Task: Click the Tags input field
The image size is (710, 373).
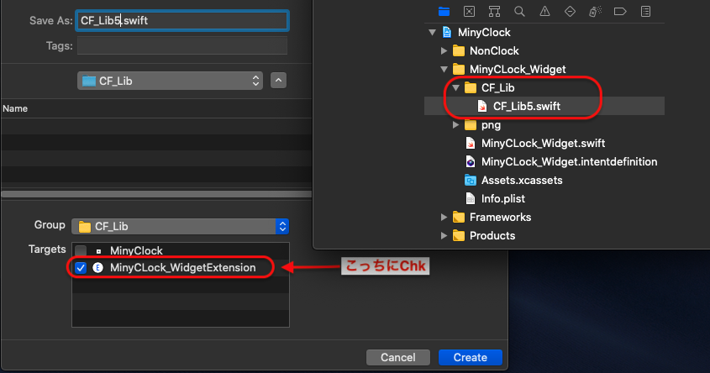Action: [x=182, y=45]
